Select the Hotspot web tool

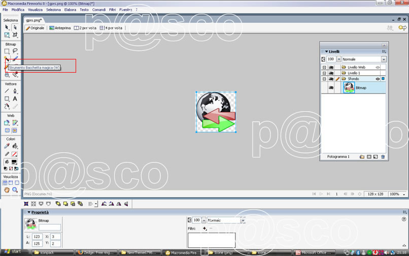(x=7, y=122)
